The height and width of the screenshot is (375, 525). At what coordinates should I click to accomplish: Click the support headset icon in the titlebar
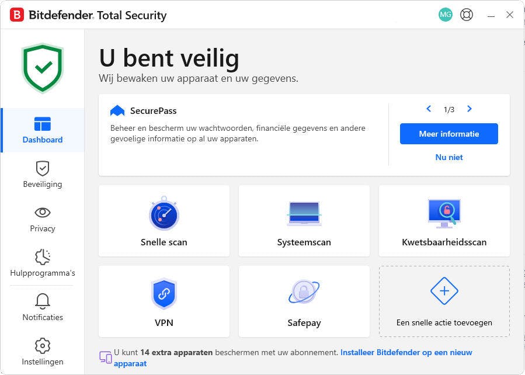(x=466, y=15)
